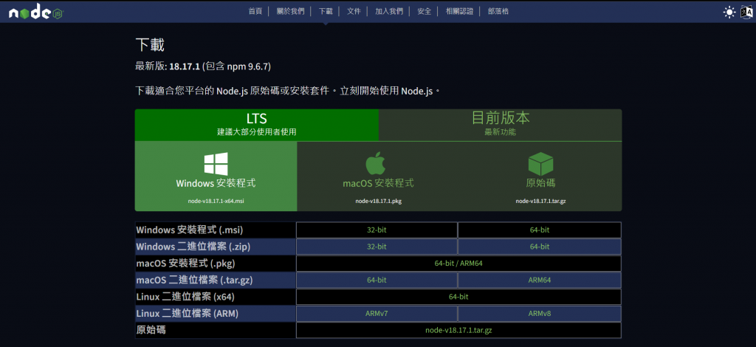Click the source code box icon
This screenshot has width=756, height=347.
coord(540,164)
